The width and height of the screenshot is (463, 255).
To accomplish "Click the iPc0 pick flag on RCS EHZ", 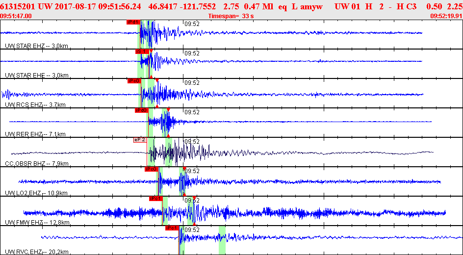I will (134, 81).
